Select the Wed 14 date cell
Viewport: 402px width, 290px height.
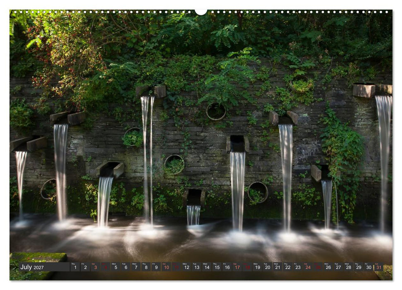point(207,267)
